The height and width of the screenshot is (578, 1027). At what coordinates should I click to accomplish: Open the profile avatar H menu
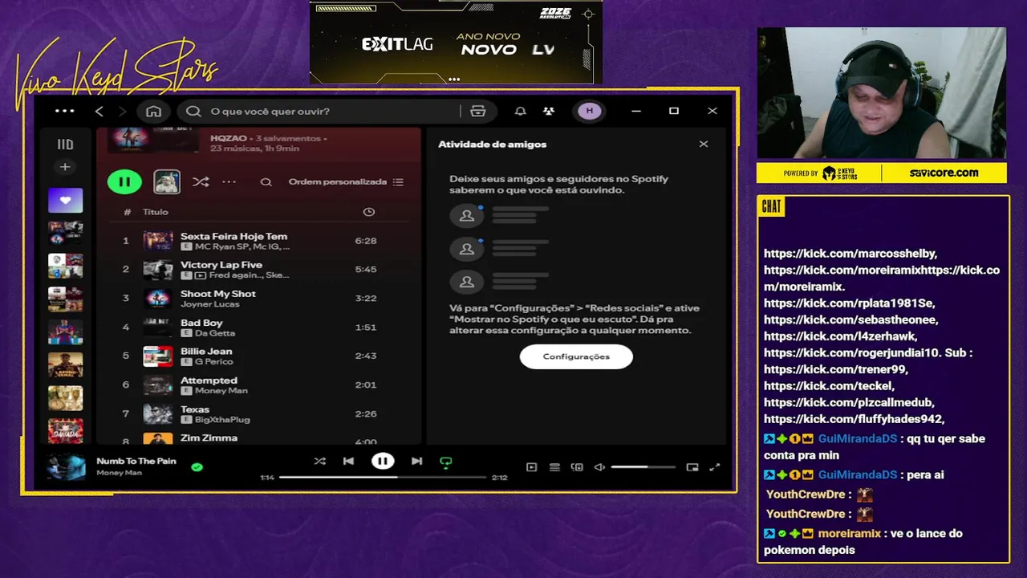(590, 111)
